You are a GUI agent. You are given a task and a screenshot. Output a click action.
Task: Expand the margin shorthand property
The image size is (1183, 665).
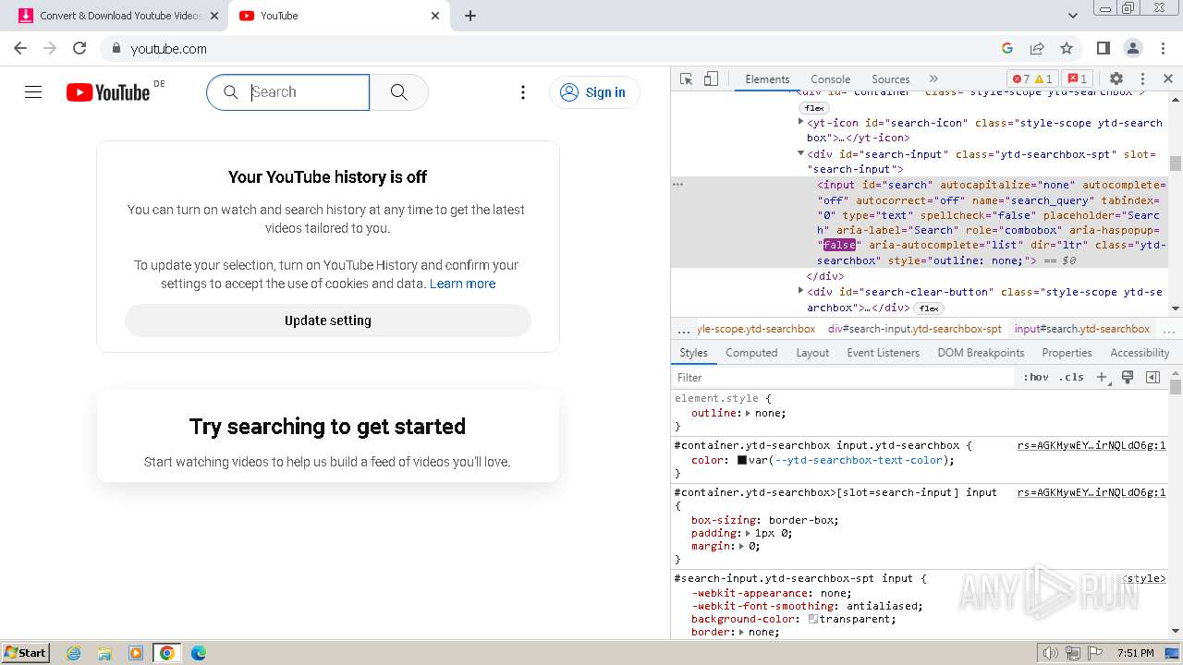tap(742, 546)
